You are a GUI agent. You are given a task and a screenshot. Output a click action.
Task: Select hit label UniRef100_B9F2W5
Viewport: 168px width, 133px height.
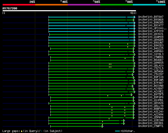[x=151, y=80]
